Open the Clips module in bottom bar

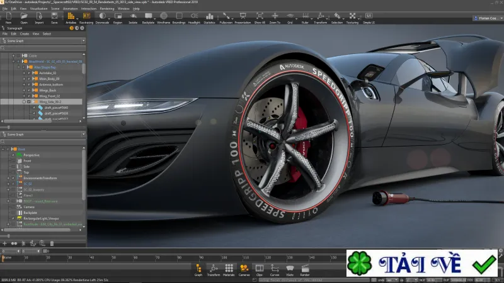pos(260,270)
